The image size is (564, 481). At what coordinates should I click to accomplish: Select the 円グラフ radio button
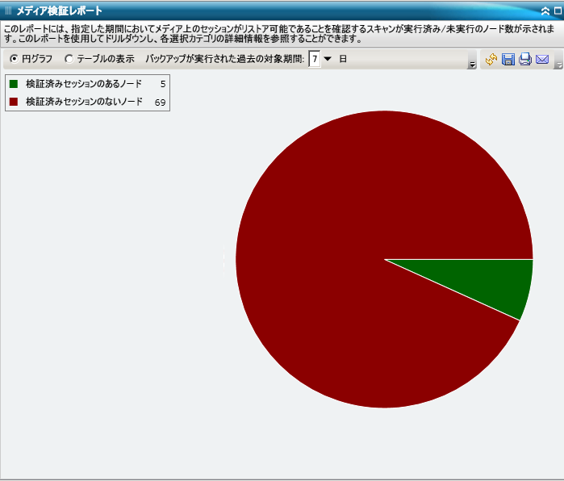[x=14, y=59]
